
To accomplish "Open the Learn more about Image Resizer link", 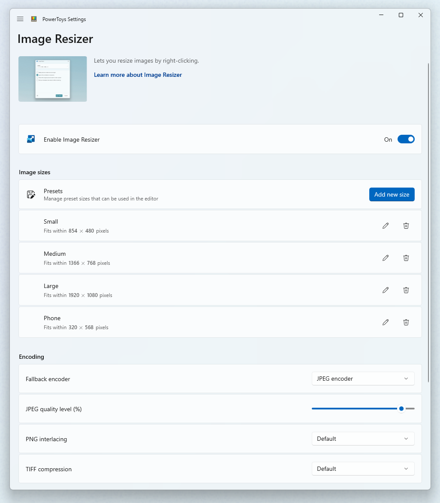I will [x=138, y=75].
